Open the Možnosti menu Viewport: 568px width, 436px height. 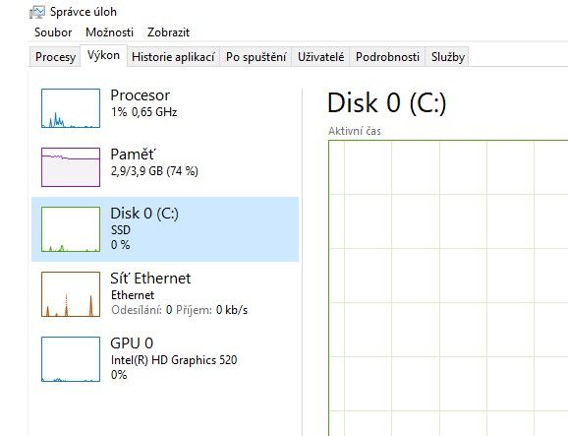tap(109, 32)
